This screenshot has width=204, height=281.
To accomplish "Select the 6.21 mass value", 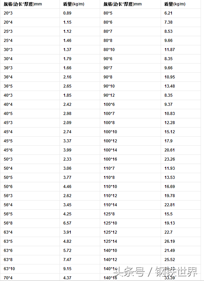I will [168, 13].
